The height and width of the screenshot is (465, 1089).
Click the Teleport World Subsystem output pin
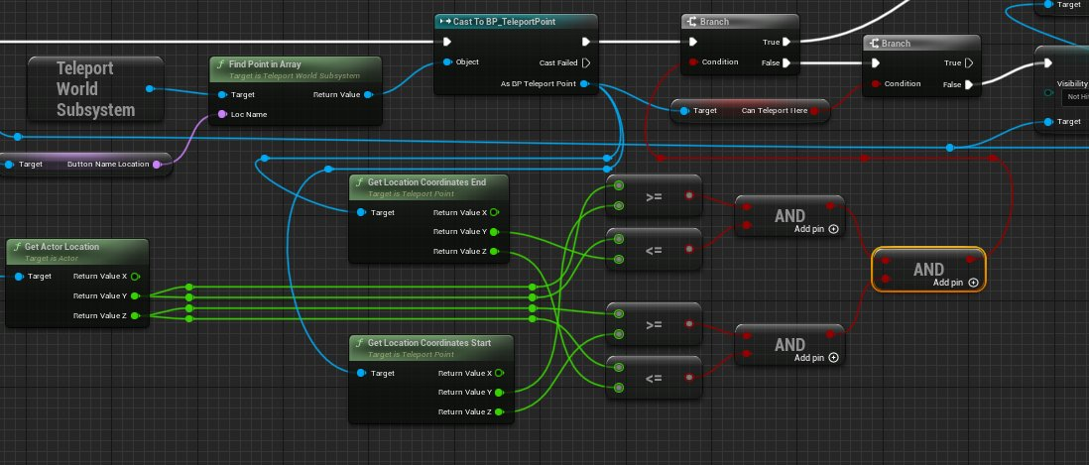(x=150, y=89)
